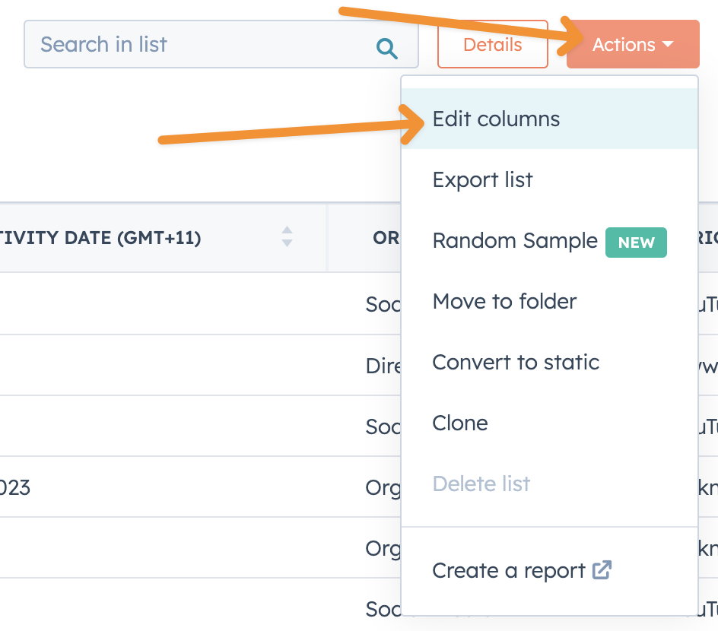Click the Dire cell in second row
The height and width of the screenshot is (631, 718).
click(x=383, y=366)
